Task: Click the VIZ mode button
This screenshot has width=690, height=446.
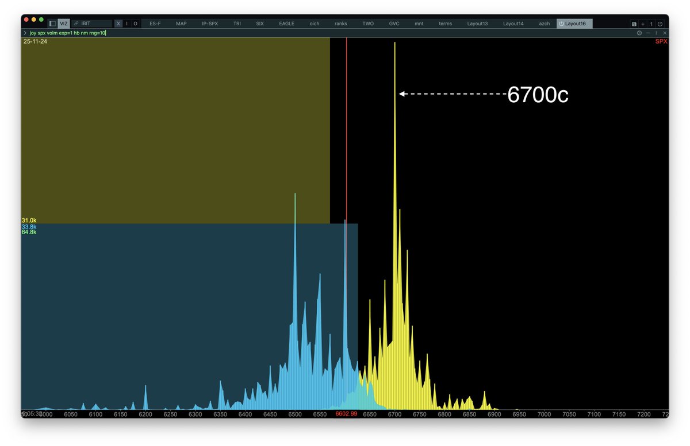Action: pos(63,24)
